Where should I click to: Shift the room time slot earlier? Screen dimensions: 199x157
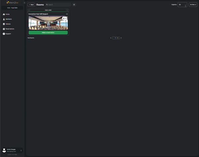(30, 10)
